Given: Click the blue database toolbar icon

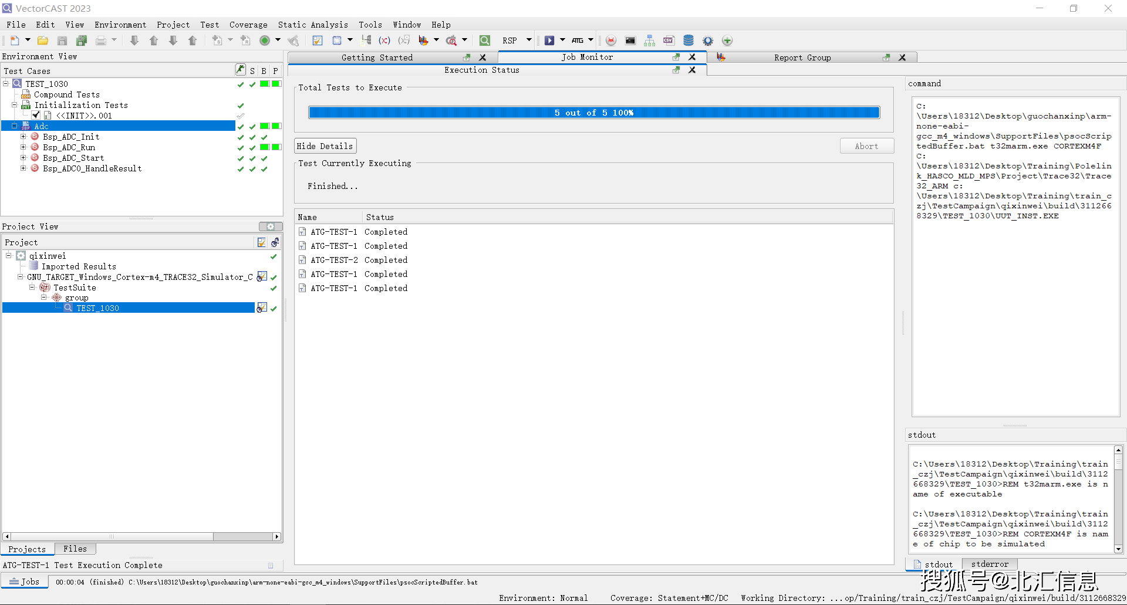Looking at the screenshot, I should pyautogui.click(x=689, y=40).
